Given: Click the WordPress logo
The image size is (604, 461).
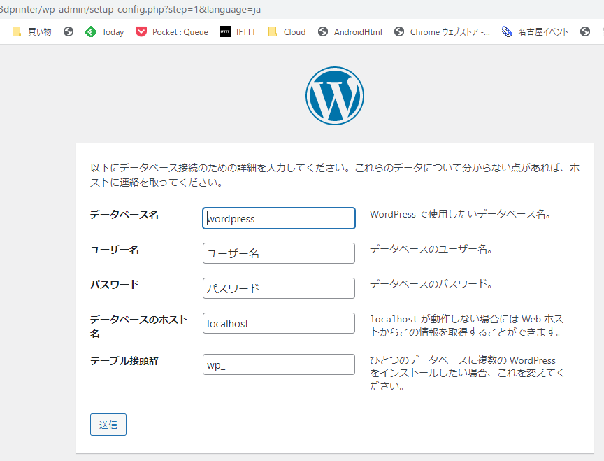Looking at the screenshot, I should click(x=335, y=96).
